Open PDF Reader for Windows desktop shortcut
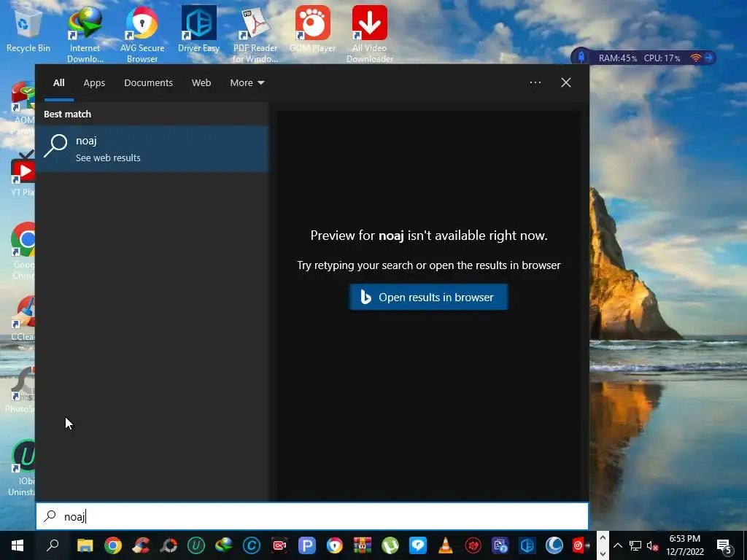 pyautogui.click(x=255, y=34)
